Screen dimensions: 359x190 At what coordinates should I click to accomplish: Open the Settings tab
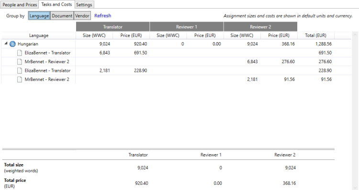(84, 5)
